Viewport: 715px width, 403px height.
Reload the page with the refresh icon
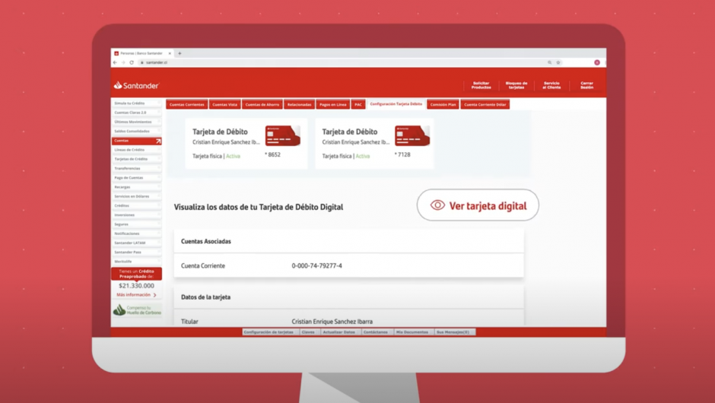click(132, 62)
